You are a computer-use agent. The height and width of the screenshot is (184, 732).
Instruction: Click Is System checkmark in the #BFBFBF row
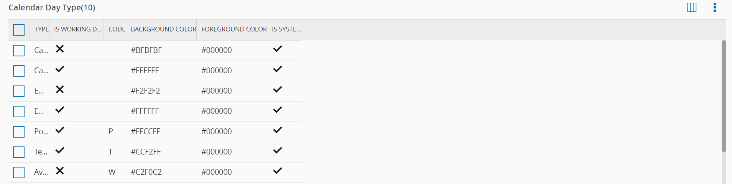277,49
